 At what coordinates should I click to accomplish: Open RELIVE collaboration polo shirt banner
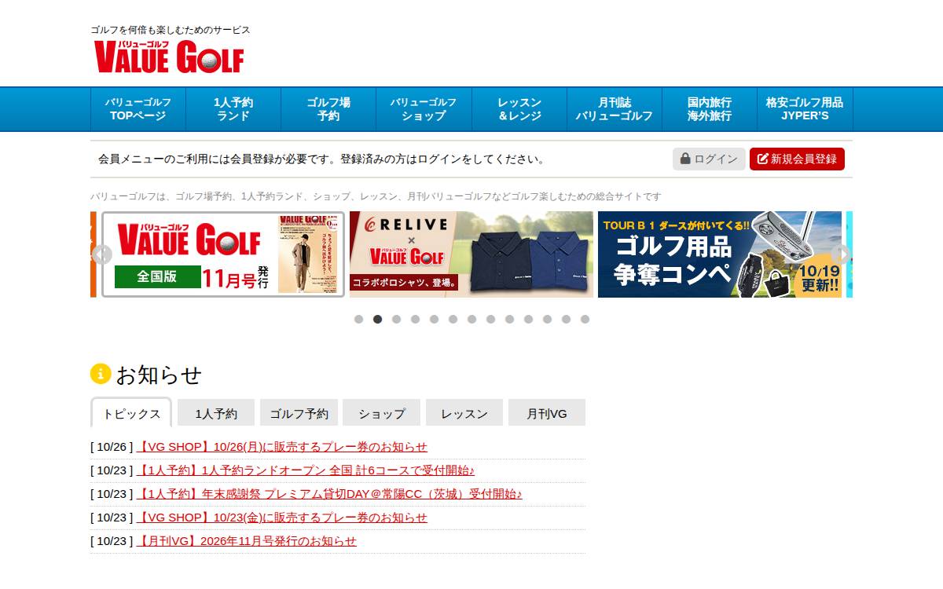point(472,254)
